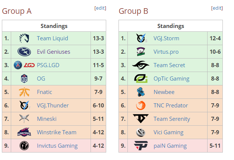234x160 pixels.
Task: Click the TNC Predator orange logo
Action: 141,106
